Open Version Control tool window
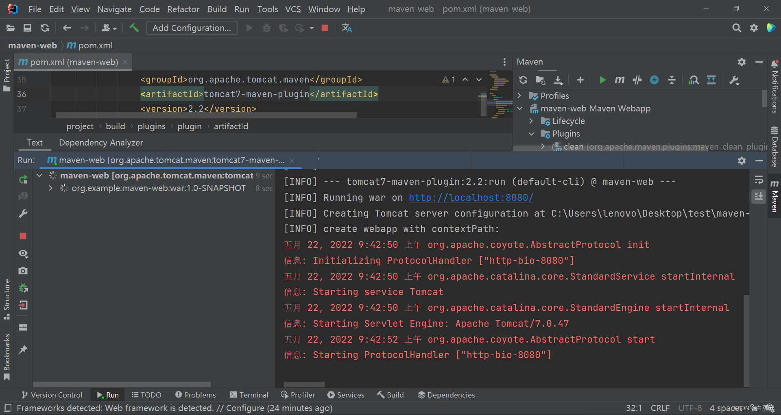This screenshot has width=781, height=415. pyautogui.click(x=52, y=395)
